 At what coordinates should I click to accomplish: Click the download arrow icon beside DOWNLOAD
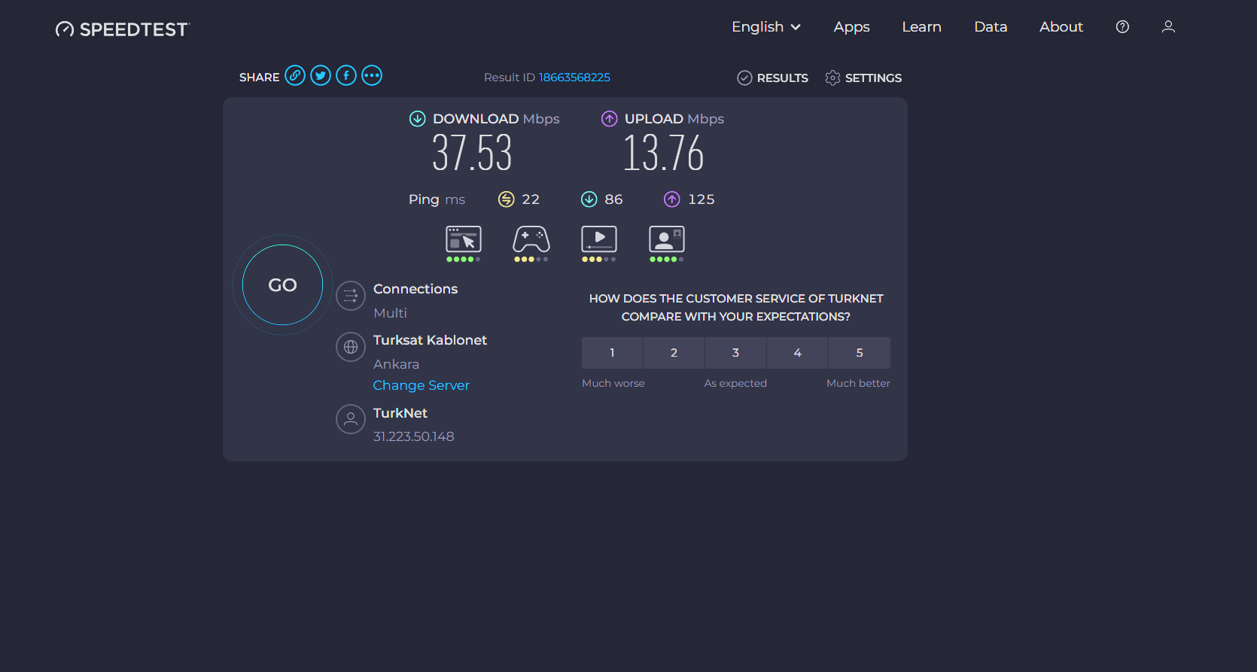tap(417, 119)
